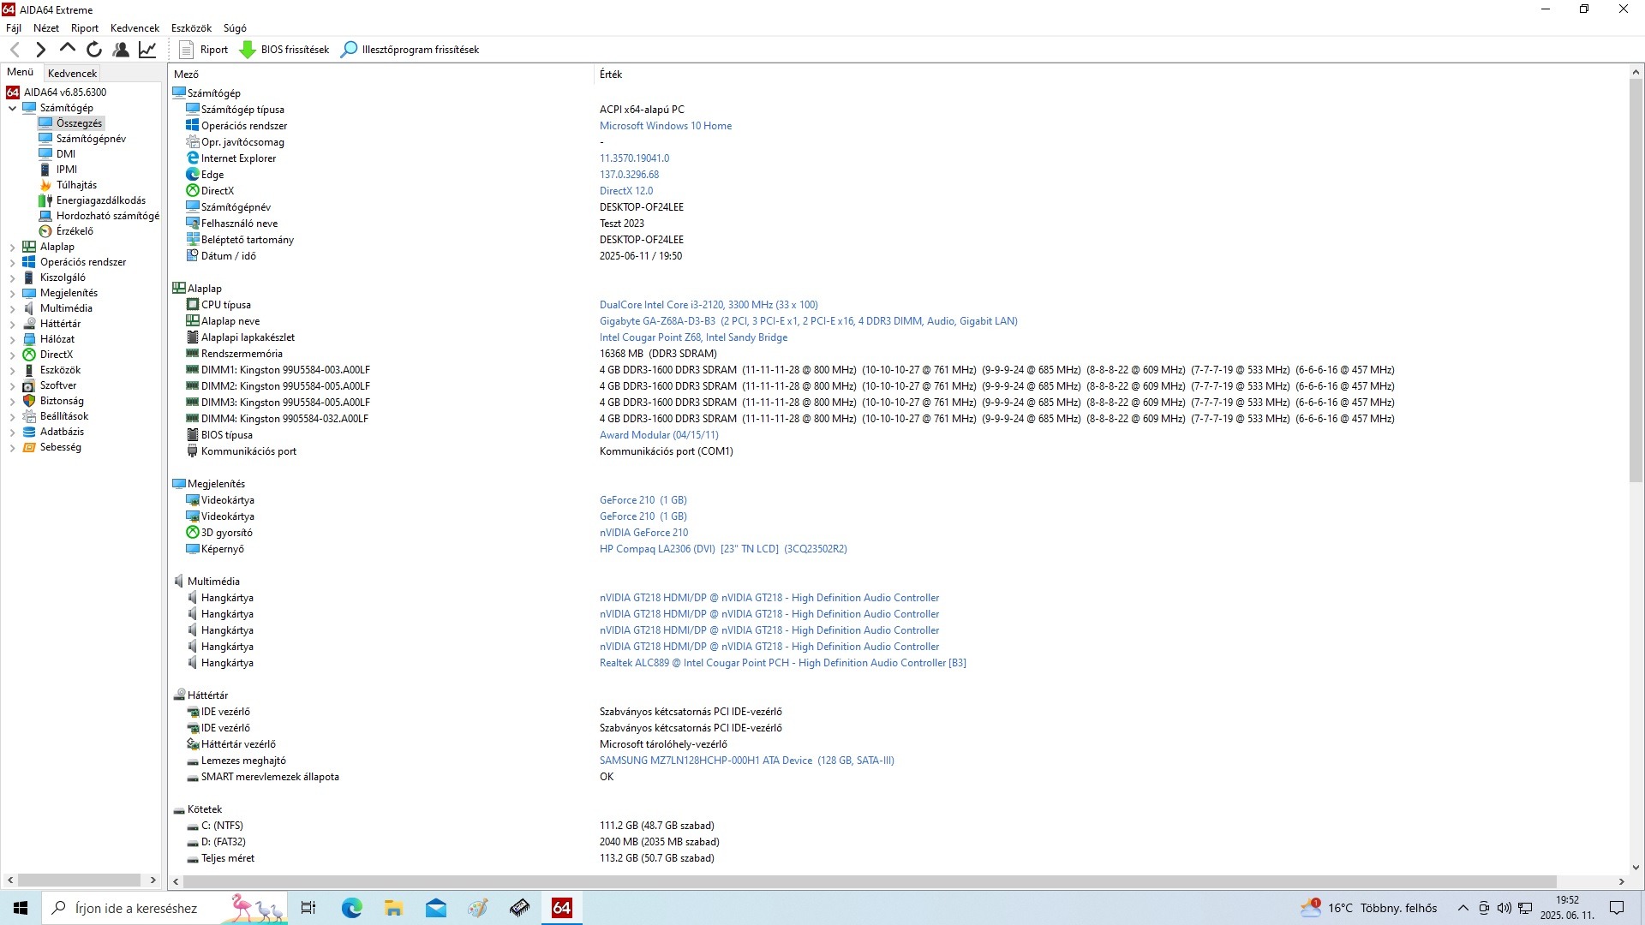Screen dimensions: 1645x925
Task: Expand the Multimédia tree node
Action: [x=12, y=308]
